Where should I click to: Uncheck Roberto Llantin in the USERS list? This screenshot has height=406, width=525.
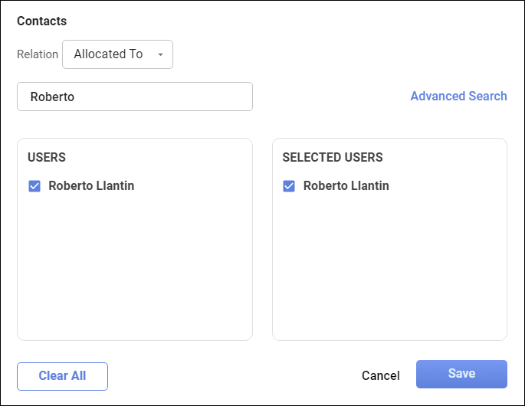pos(34,186)
